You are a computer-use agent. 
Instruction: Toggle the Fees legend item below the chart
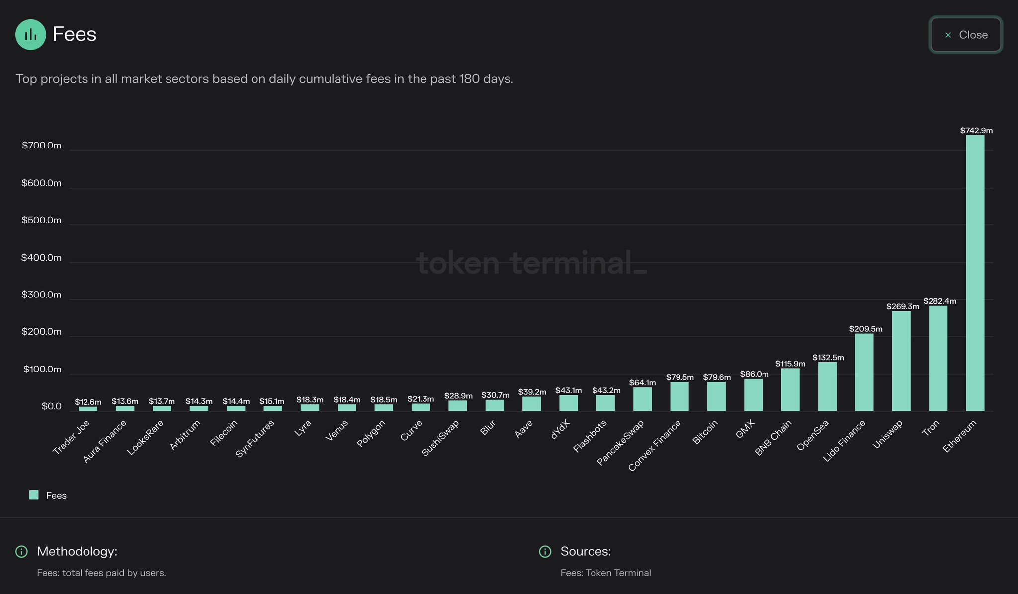pyautogui.click(x=56, y=495)
